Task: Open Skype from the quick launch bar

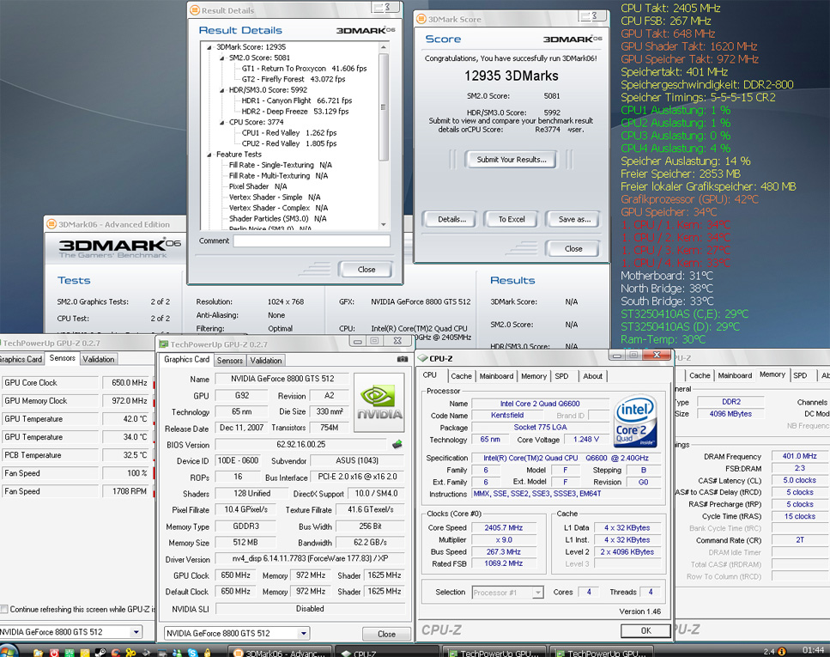Action: click(192, 653)
